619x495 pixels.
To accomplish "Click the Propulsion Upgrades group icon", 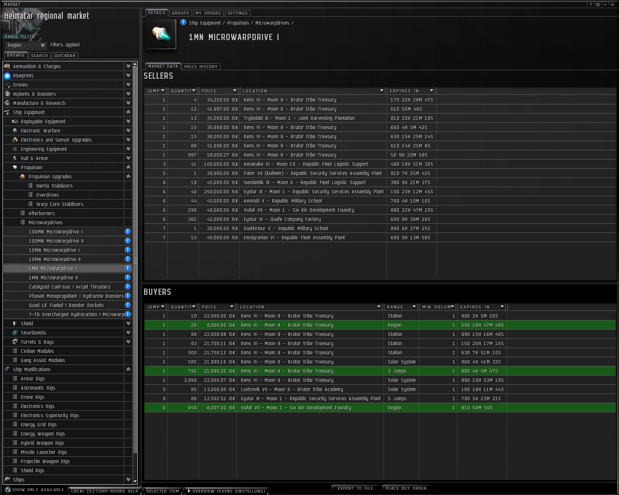I will coord(23,176).
